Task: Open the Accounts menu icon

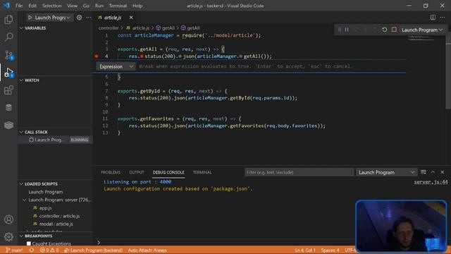Action: 8,219
